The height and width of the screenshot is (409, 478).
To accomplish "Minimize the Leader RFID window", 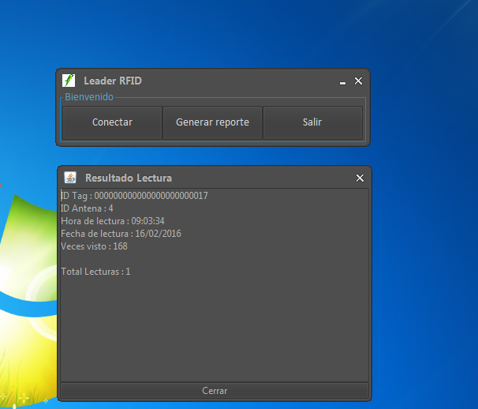I will pos(342,83).
